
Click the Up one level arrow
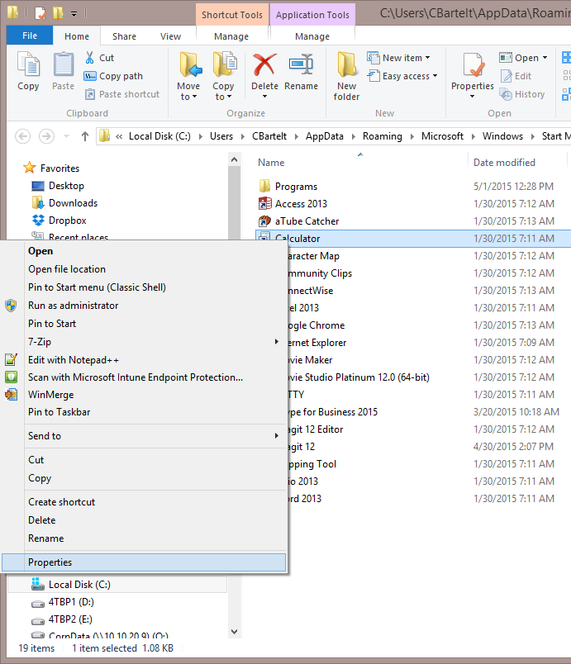point(85,136)
